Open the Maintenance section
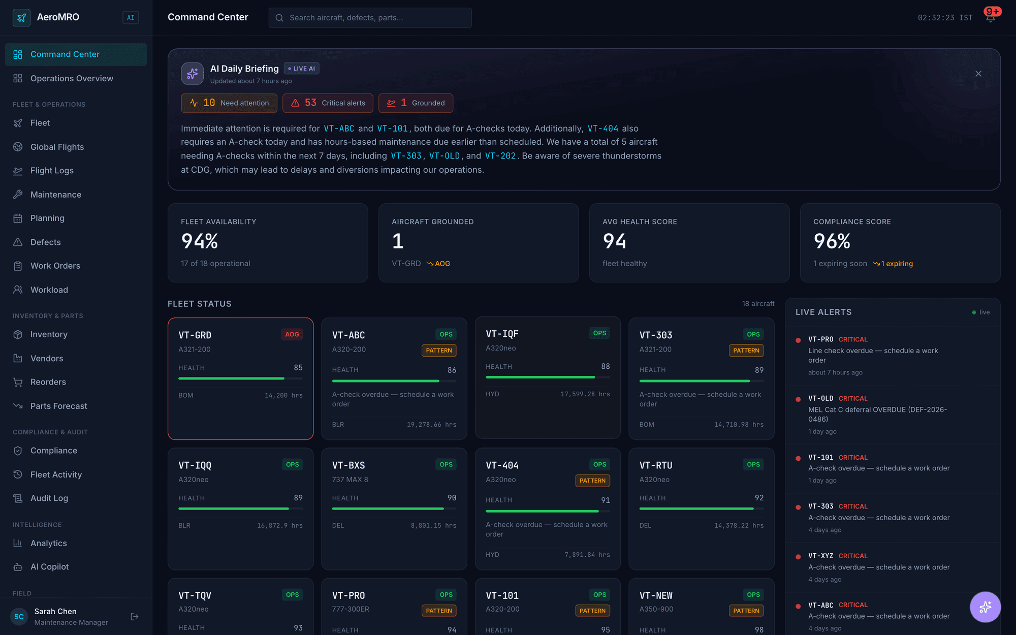This screenshot has height=635, width=1016. click(x=76, y=195)
